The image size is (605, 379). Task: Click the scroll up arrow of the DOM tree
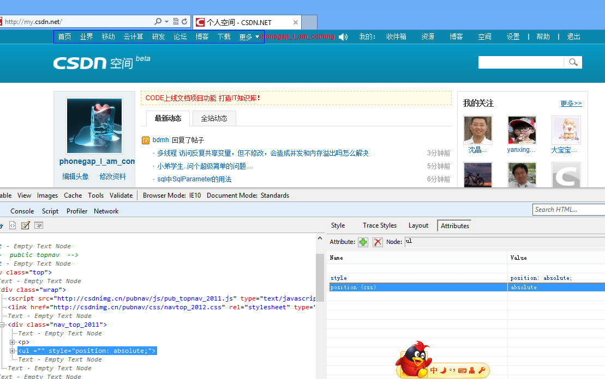320,239
